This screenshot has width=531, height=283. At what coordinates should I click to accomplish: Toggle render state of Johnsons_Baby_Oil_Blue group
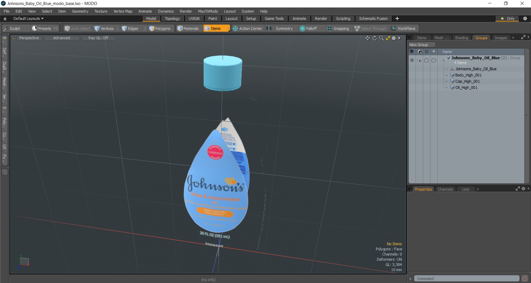coord(419,60)
